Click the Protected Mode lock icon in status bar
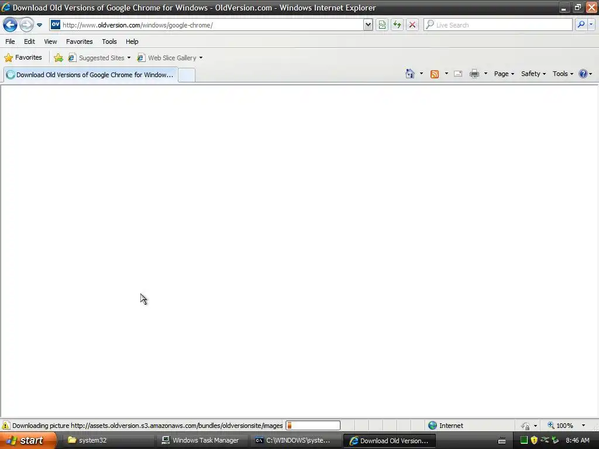 click(526, 426)
